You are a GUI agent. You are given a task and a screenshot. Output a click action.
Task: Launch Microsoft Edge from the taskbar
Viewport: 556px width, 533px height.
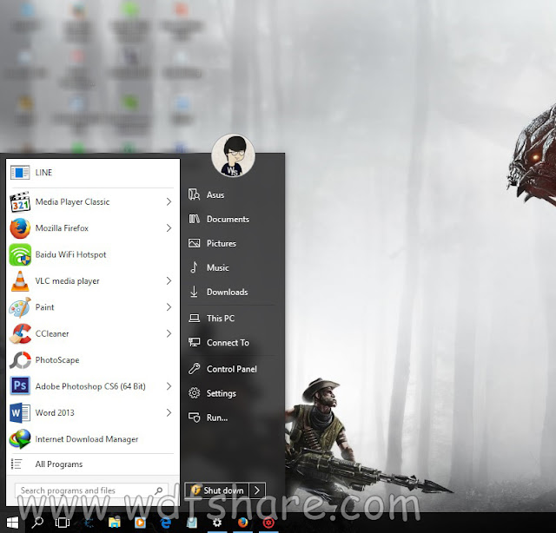tap(166, 523)
